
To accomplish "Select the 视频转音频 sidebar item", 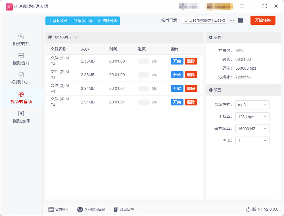I will [21, 98].
